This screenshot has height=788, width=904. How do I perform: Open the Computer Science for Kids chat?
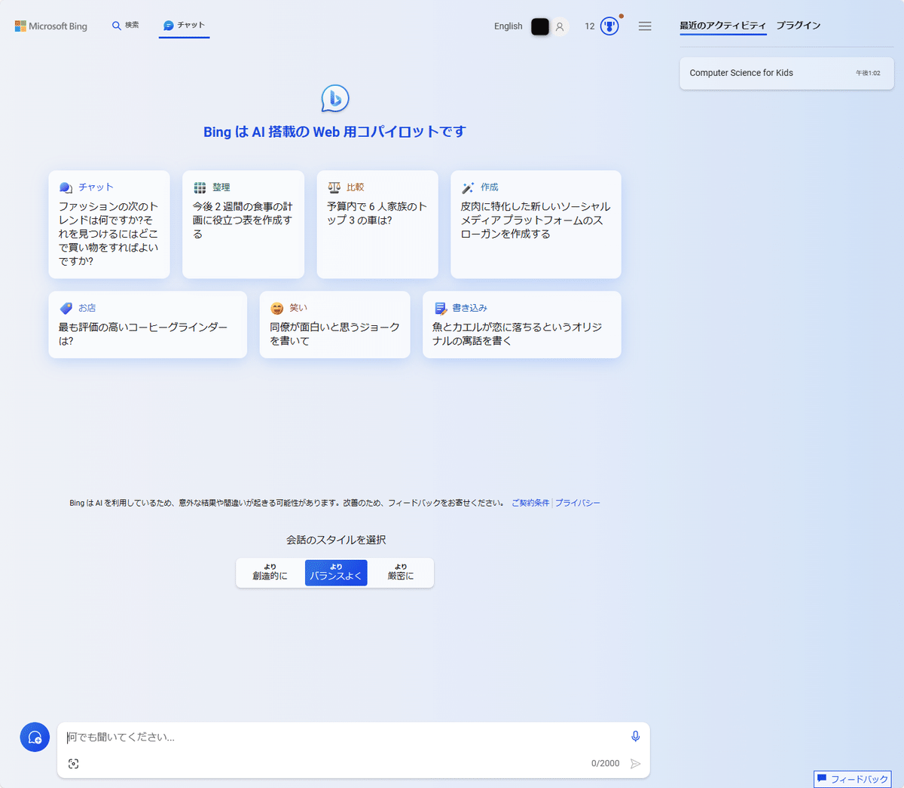pyautogui.click(x=786, y=73)
